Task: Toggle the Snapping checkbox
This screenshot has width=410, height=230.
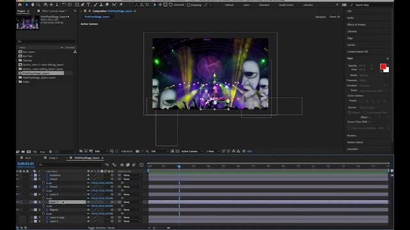Action: (x=188, y=5)
